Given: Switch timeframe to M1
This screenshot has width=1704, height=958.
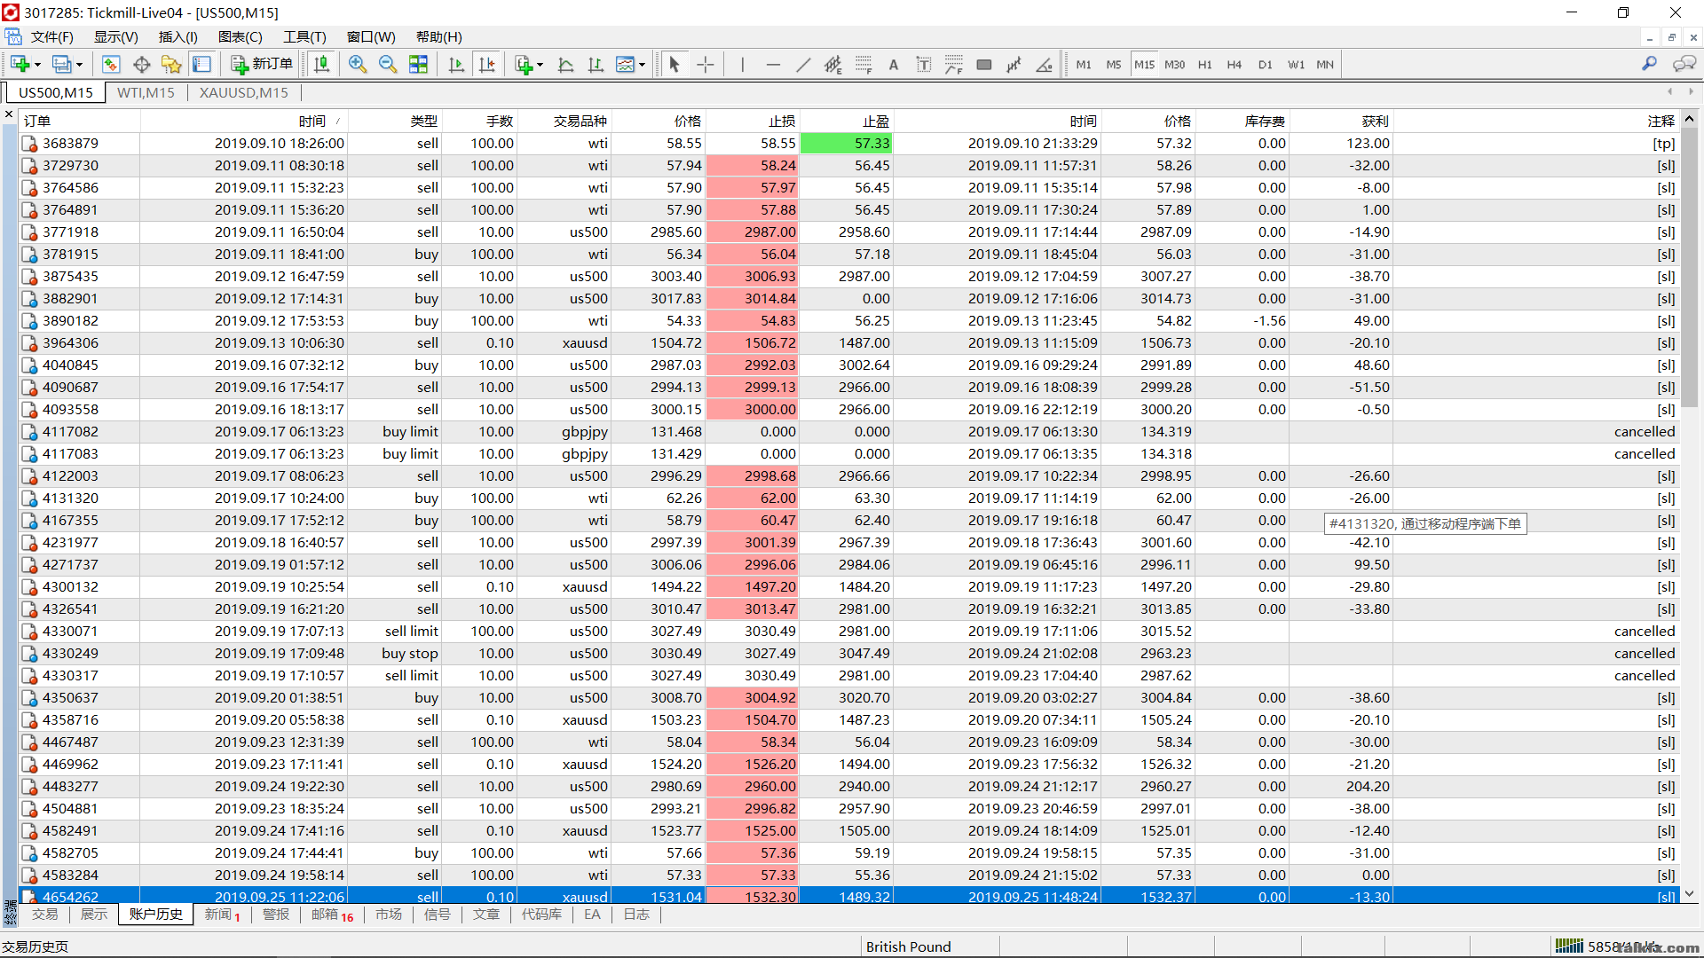Looking at the screenshot, I should (x=1084, y=64).
